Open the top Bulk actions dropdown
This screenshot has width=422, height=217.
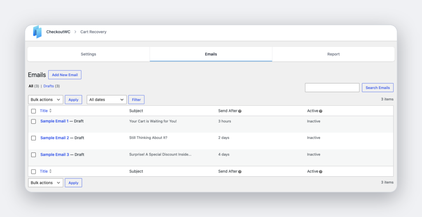point(45,100)
